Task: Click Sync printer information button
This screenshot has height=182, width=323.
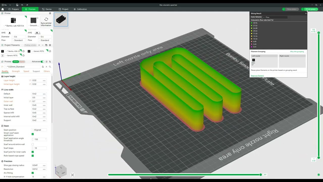Action: (46, 22)
